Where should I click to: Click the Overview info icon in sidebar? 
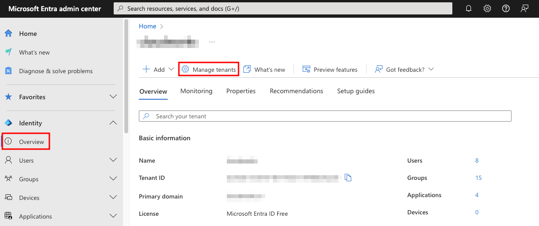coord(8,141)
